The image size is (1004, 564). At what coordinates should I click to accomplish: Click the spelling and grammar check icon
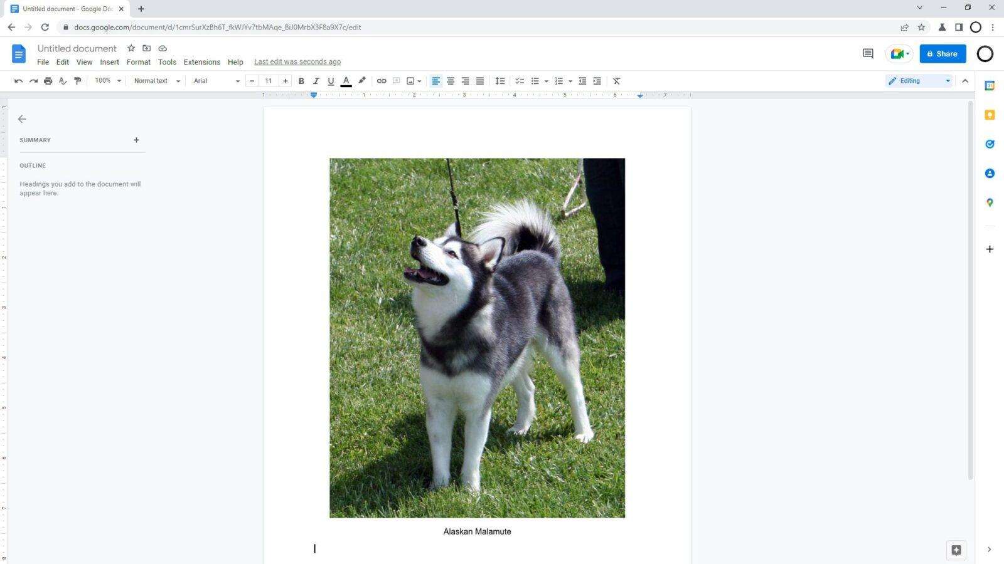63,80
